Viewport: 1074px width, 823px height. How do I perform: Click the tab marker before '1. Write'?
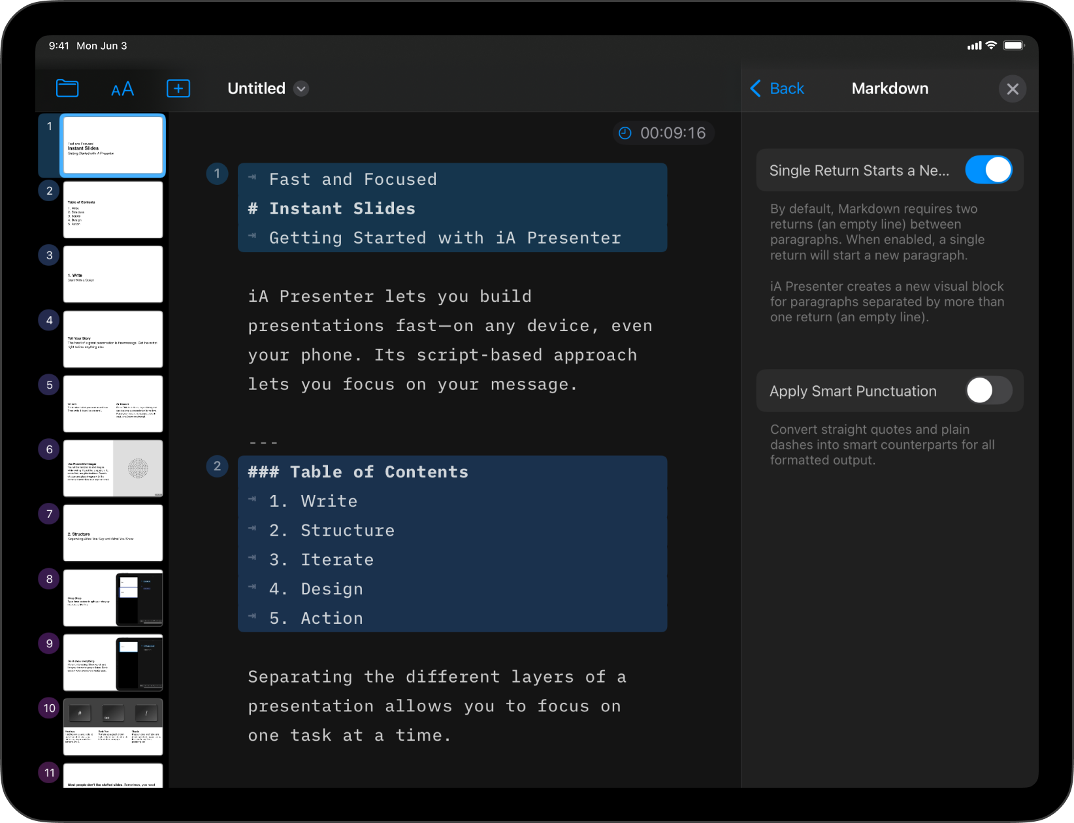pyautogui.click(x=252, y=499)
